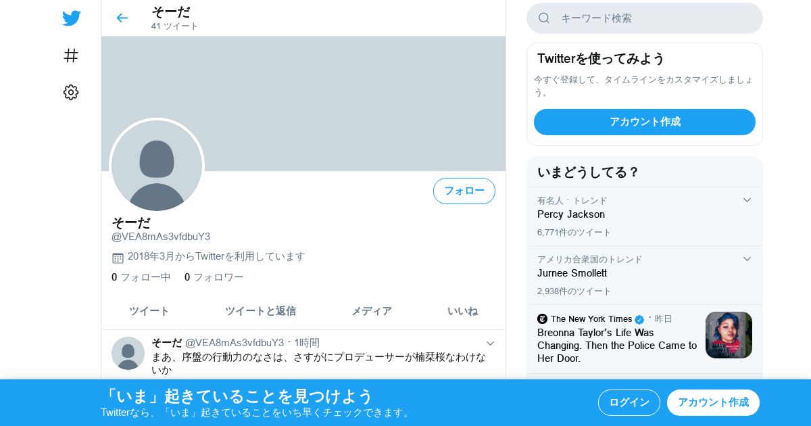Screen dimensions: 811x426
Task: Open the Breonna Taylor article thumbnail
Action: tap(729, 335)
